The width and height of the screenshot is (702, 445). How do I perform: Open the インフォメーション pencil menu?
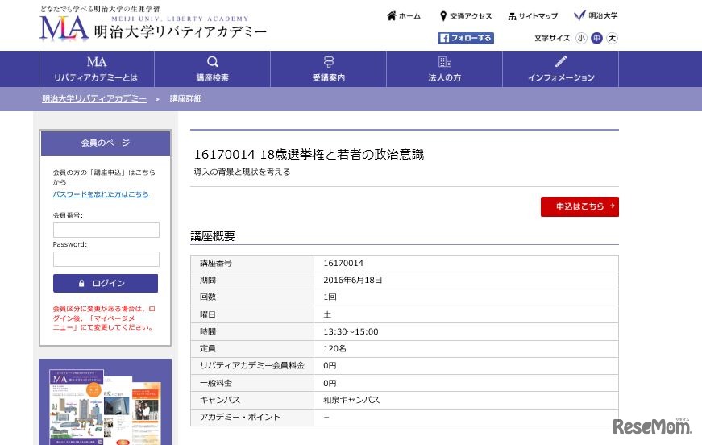561,69
